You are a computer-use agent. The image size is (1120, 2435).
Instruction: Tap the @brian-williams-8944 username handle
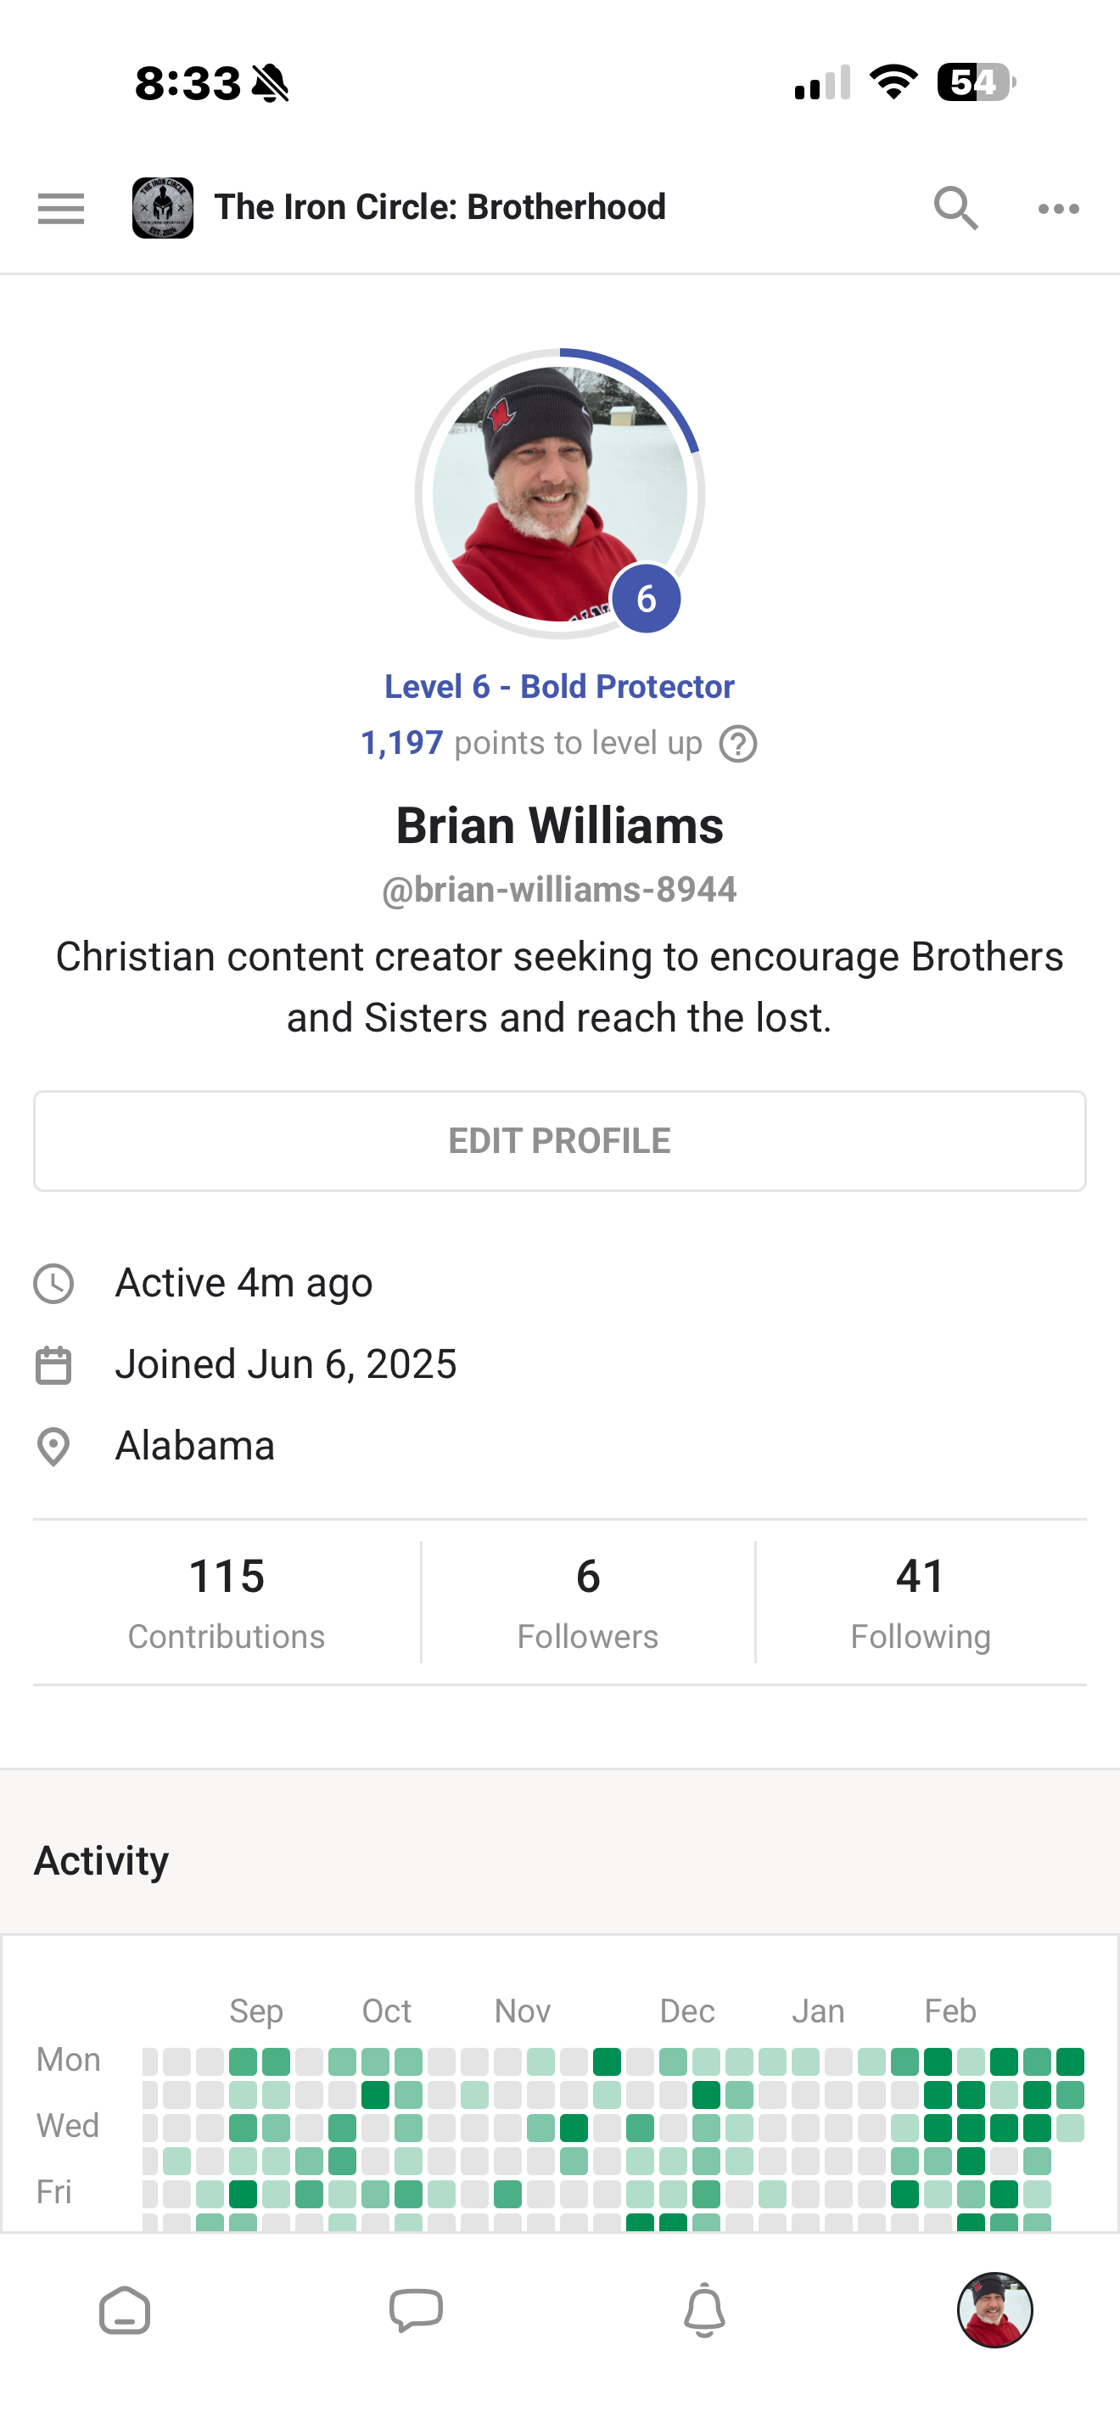[x=559, y=890]
